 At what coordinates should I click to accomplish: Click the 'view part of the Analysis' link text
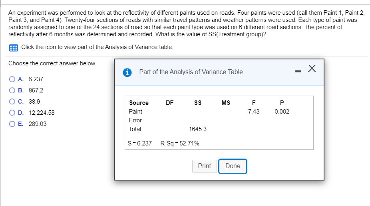[x=97, y=47]
